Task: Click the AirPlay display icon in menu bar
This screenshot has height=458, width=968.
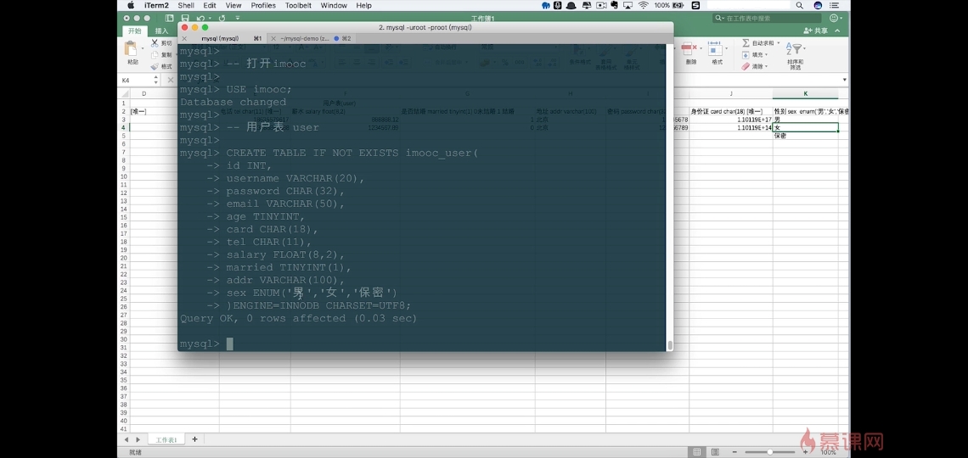Action: click(628, 5)
